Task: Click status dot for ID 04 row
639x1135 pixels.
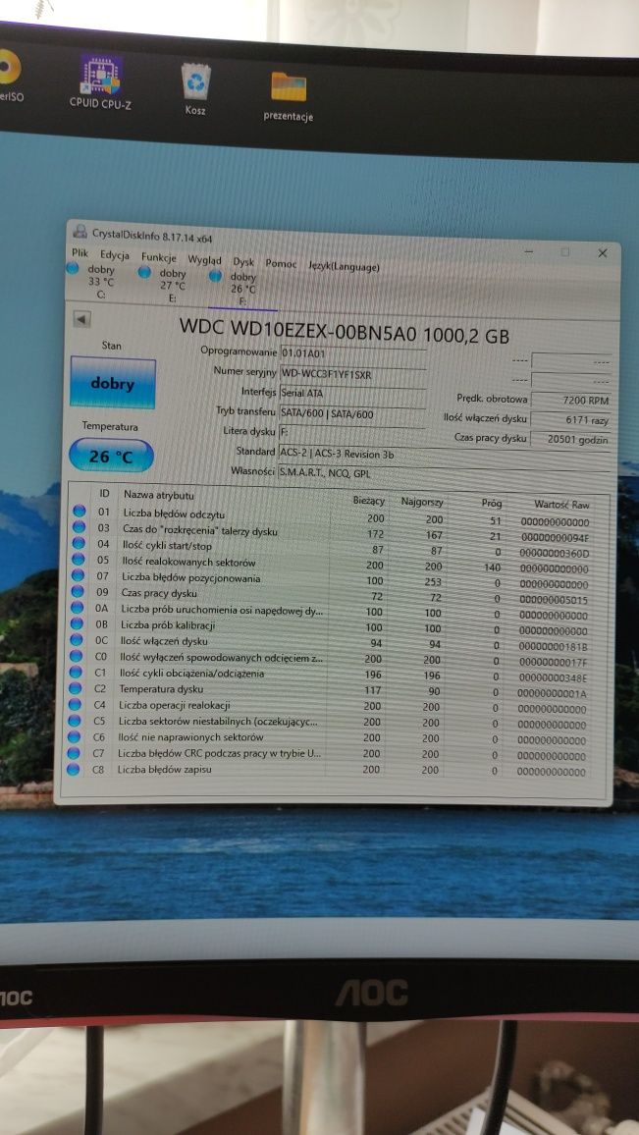Action: (79, 544)
